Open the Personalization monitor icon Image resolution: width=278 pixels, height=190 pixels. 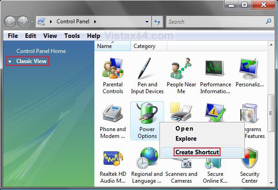[249, 68]
